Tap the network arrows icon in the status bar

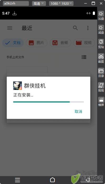[88, 13]
